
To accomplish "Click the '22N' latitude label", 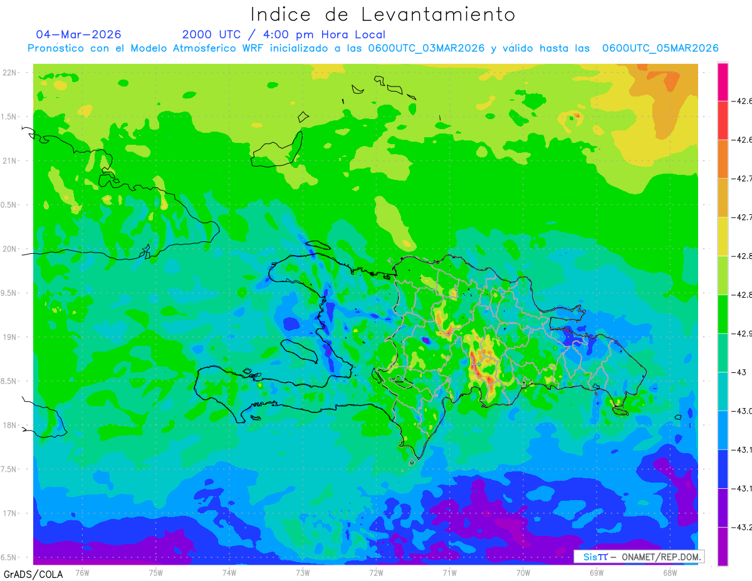I will (10, 73).
